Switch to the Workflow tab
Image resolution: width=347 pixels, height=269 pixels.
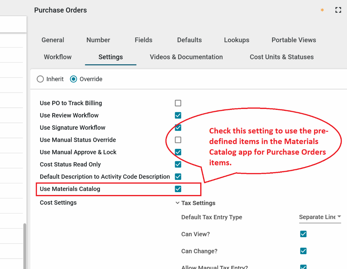click(x=58, y=57)
